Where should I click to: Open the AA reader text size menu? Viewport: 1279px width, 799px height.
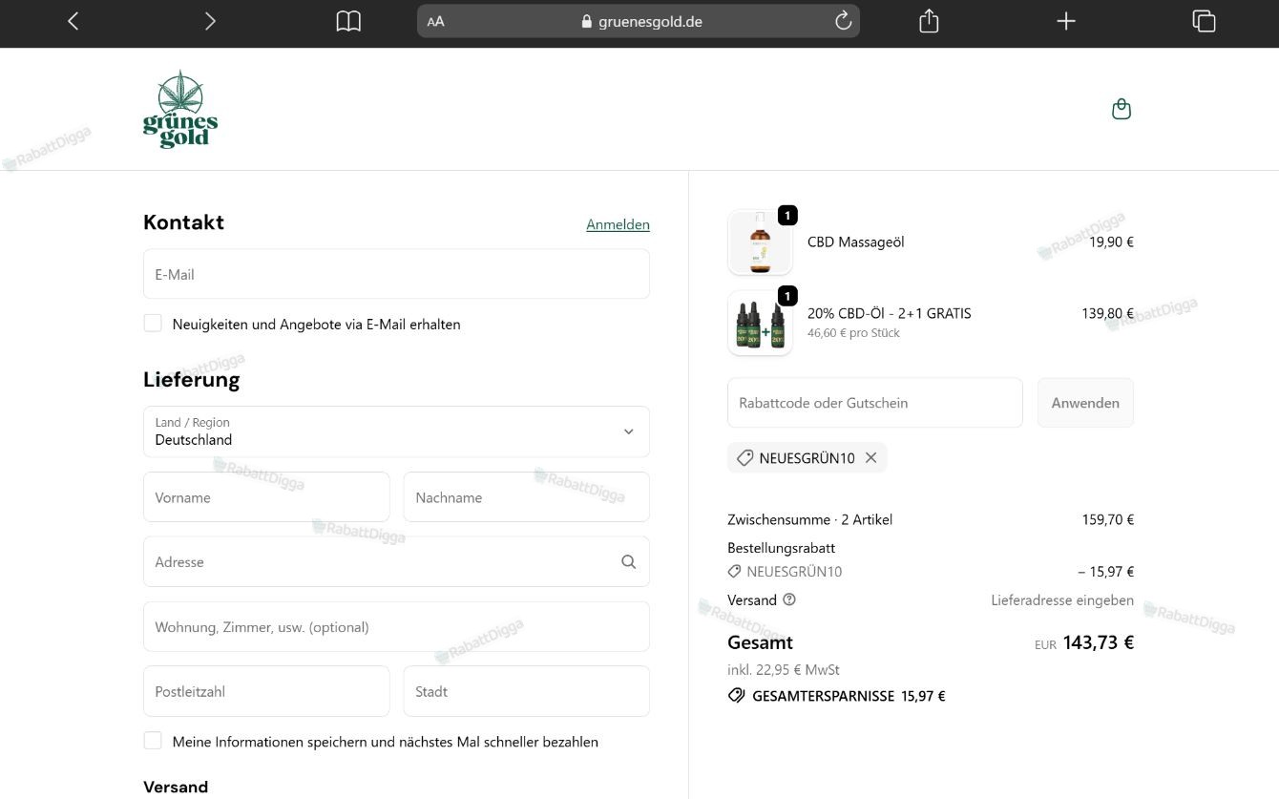[x=435, y=21]
